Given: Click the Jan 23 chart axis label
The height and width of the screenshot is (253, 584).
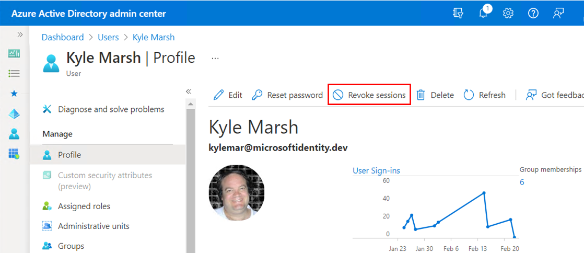Looking at the screenshot, I should point(398,249).
